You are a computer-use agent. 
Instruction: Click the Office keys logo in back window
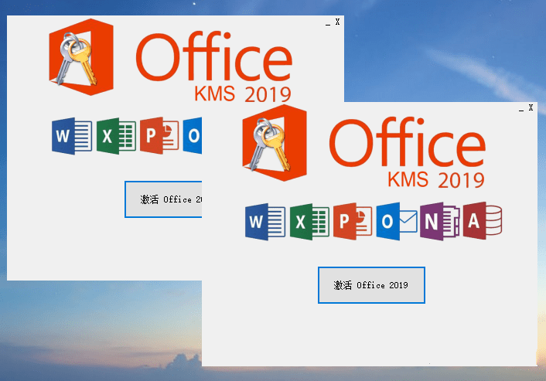pos(81,57)
